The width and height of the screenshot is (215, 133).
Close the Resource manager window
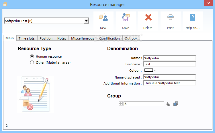coord(208,3)
